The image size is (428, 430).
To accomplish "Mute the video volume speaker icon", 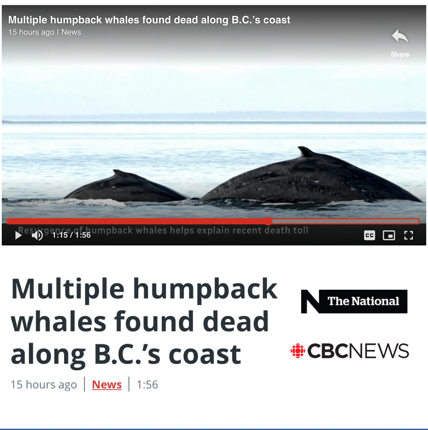I will coord(37,235).
